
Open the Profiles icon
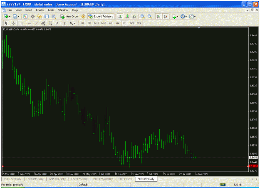click(15, 16)
